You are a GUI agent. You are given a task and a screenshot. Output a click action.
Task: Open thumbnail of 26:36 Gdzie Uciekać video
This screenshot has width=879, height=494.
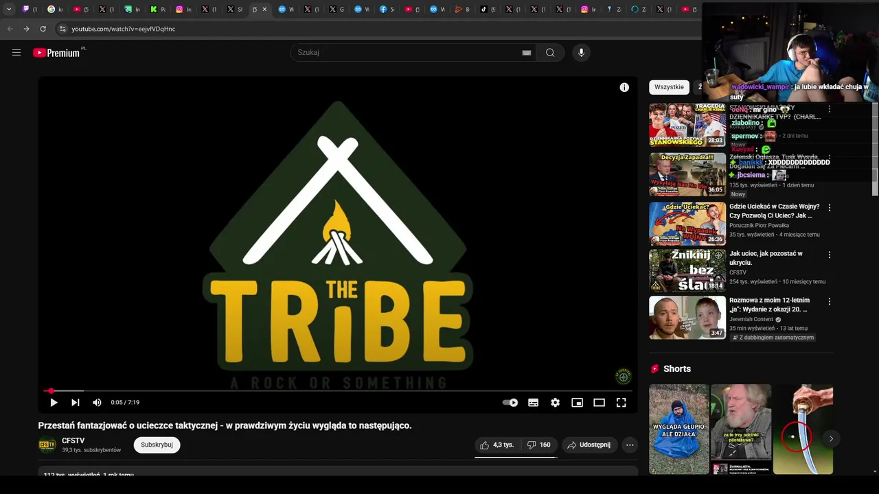pos(687,223)
